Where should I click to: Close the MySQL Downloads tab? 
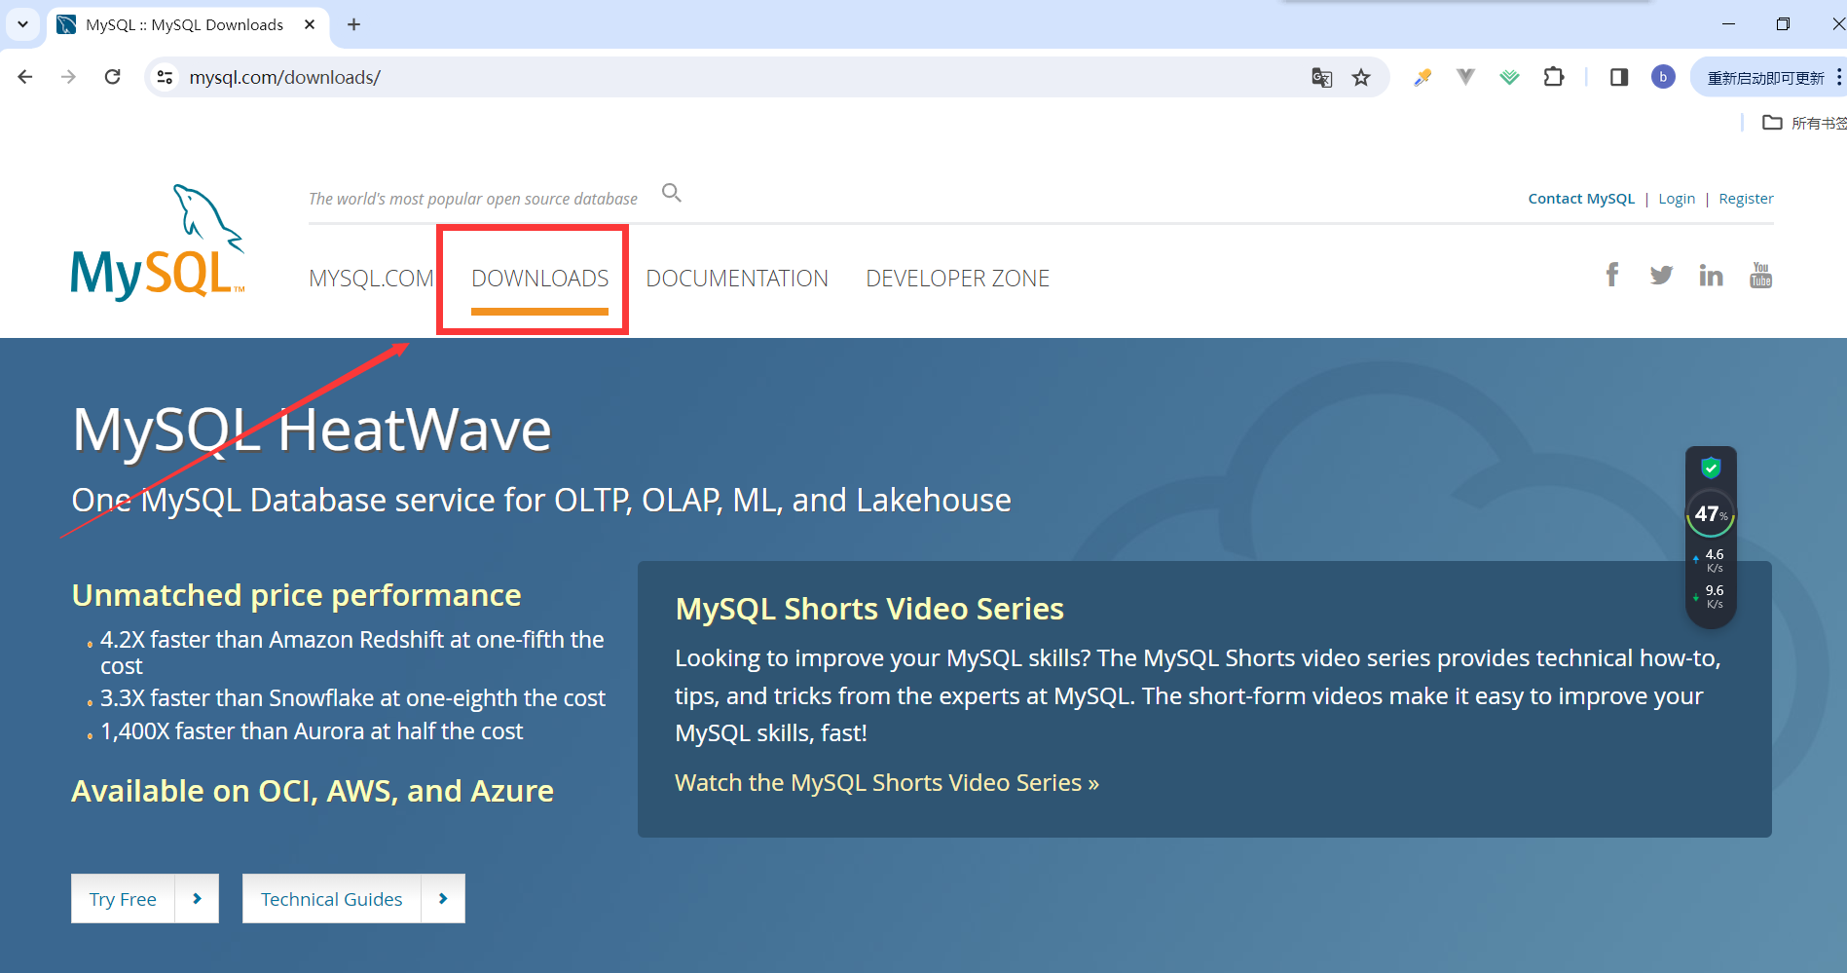(x=310, y=24)
